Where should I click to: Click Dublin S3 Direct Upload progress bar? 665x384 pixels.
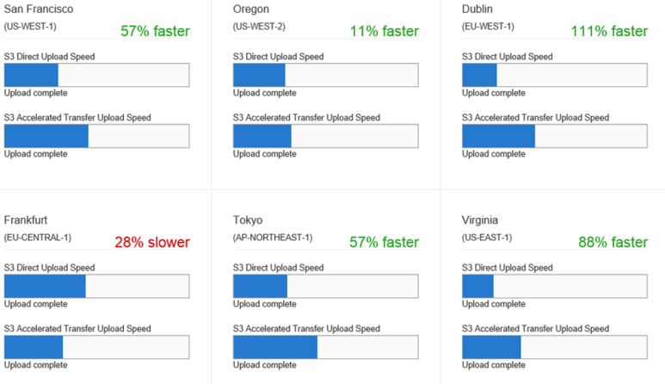(x=555, y=75)
